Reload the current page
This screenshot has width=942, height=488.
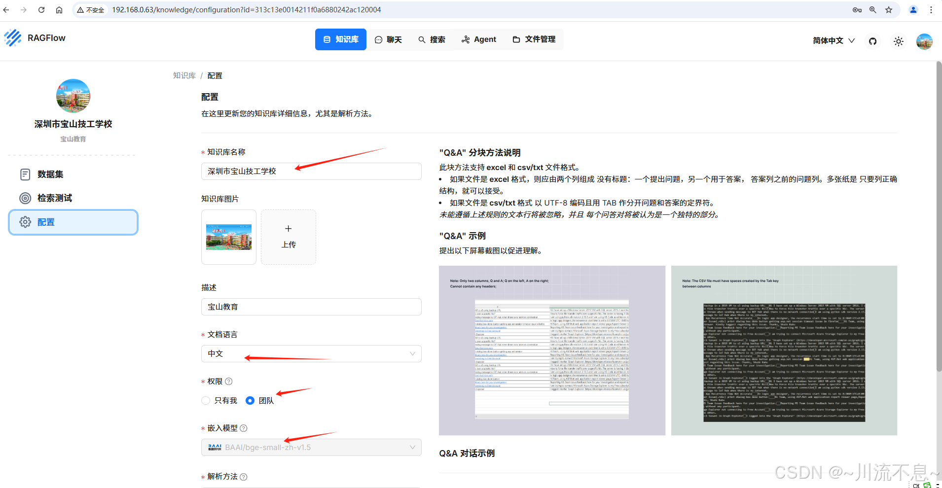click(x=41, y=10)
